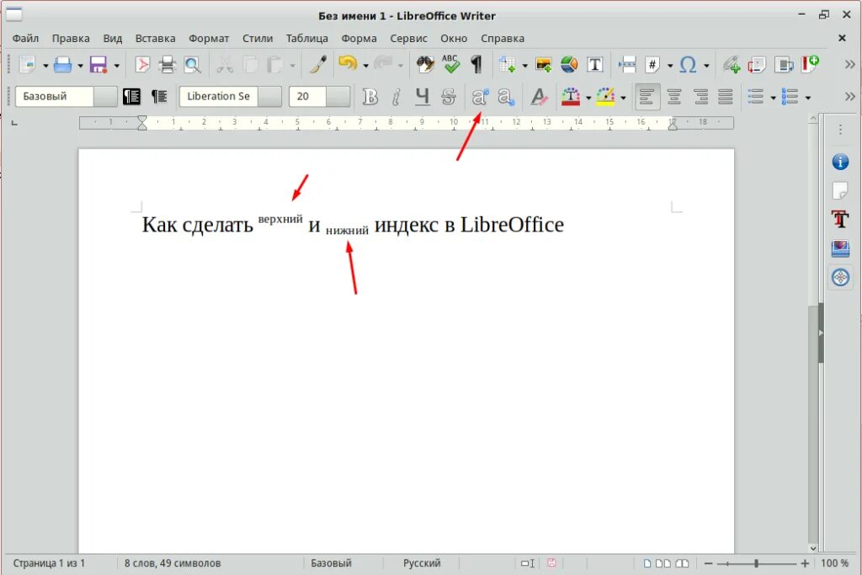The width and height of the screenshot is (862, 575).
Task: Open bulleted list style dropdown arrow
Action: tap(773, 98)
